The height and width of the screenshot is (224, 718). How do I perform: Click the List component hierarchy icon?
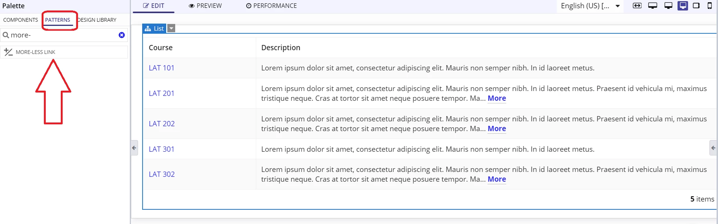(x=148, y=28)
